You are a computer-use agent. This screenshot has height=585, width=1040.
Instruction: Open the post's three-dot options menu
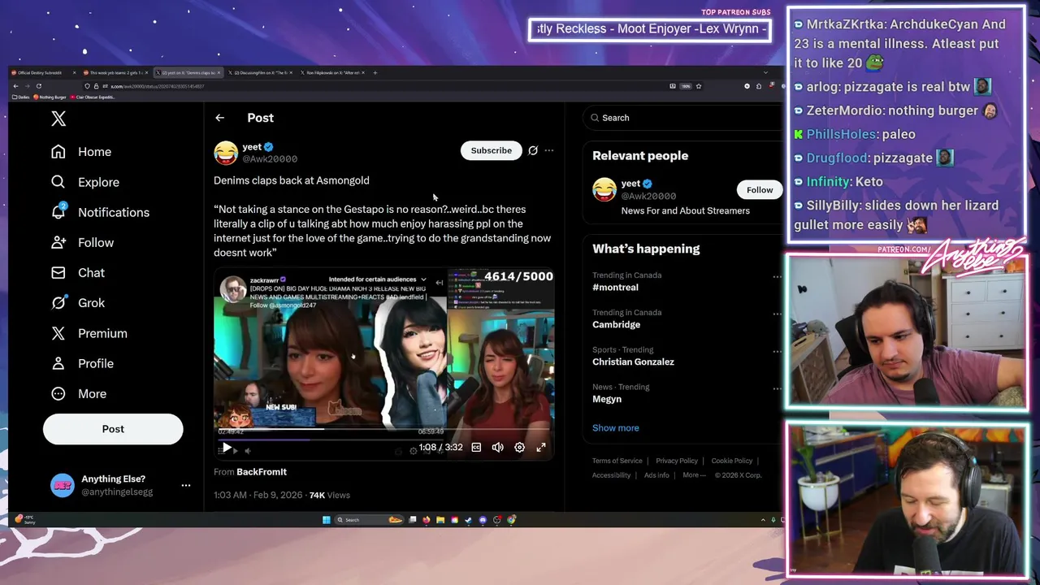point(549,150)
